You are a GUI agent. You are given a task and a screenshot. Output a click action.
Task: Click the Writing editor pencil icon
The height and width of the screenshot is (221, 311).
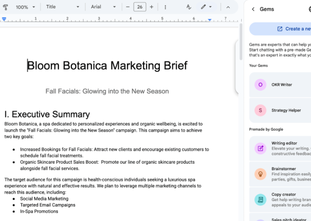(x=260, y=148)
